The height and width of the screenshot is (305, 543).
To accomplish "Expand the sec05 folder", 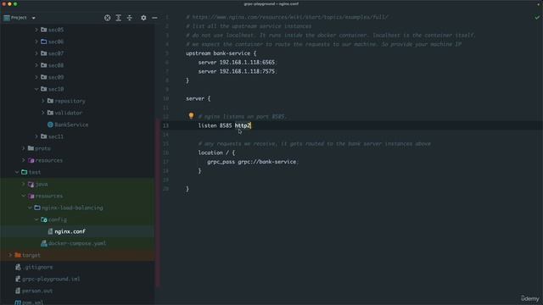I will coord(36,30).
